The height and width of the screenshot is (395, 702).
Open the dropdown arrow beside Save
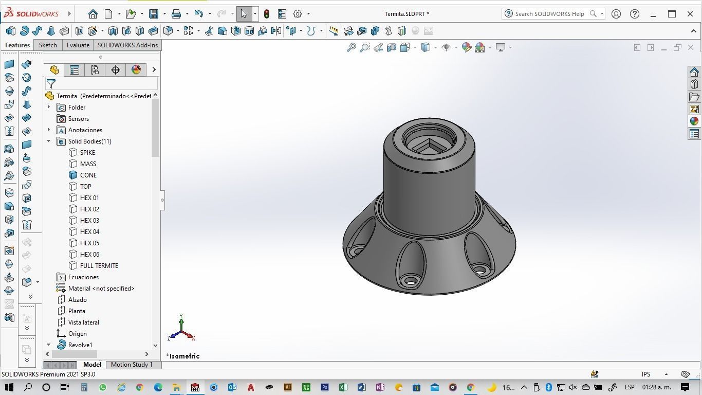pos(164,14)
